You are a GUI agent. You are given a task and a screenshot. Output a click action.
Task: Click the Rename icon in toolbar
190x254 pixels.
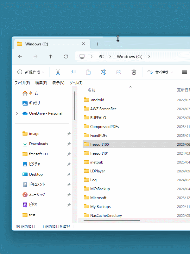coord(104,72)
